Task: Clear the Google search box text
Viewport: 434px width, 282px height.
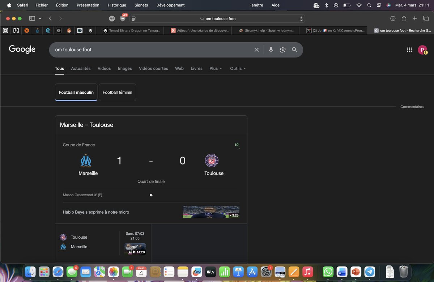Action: click(x=256, y=50)
